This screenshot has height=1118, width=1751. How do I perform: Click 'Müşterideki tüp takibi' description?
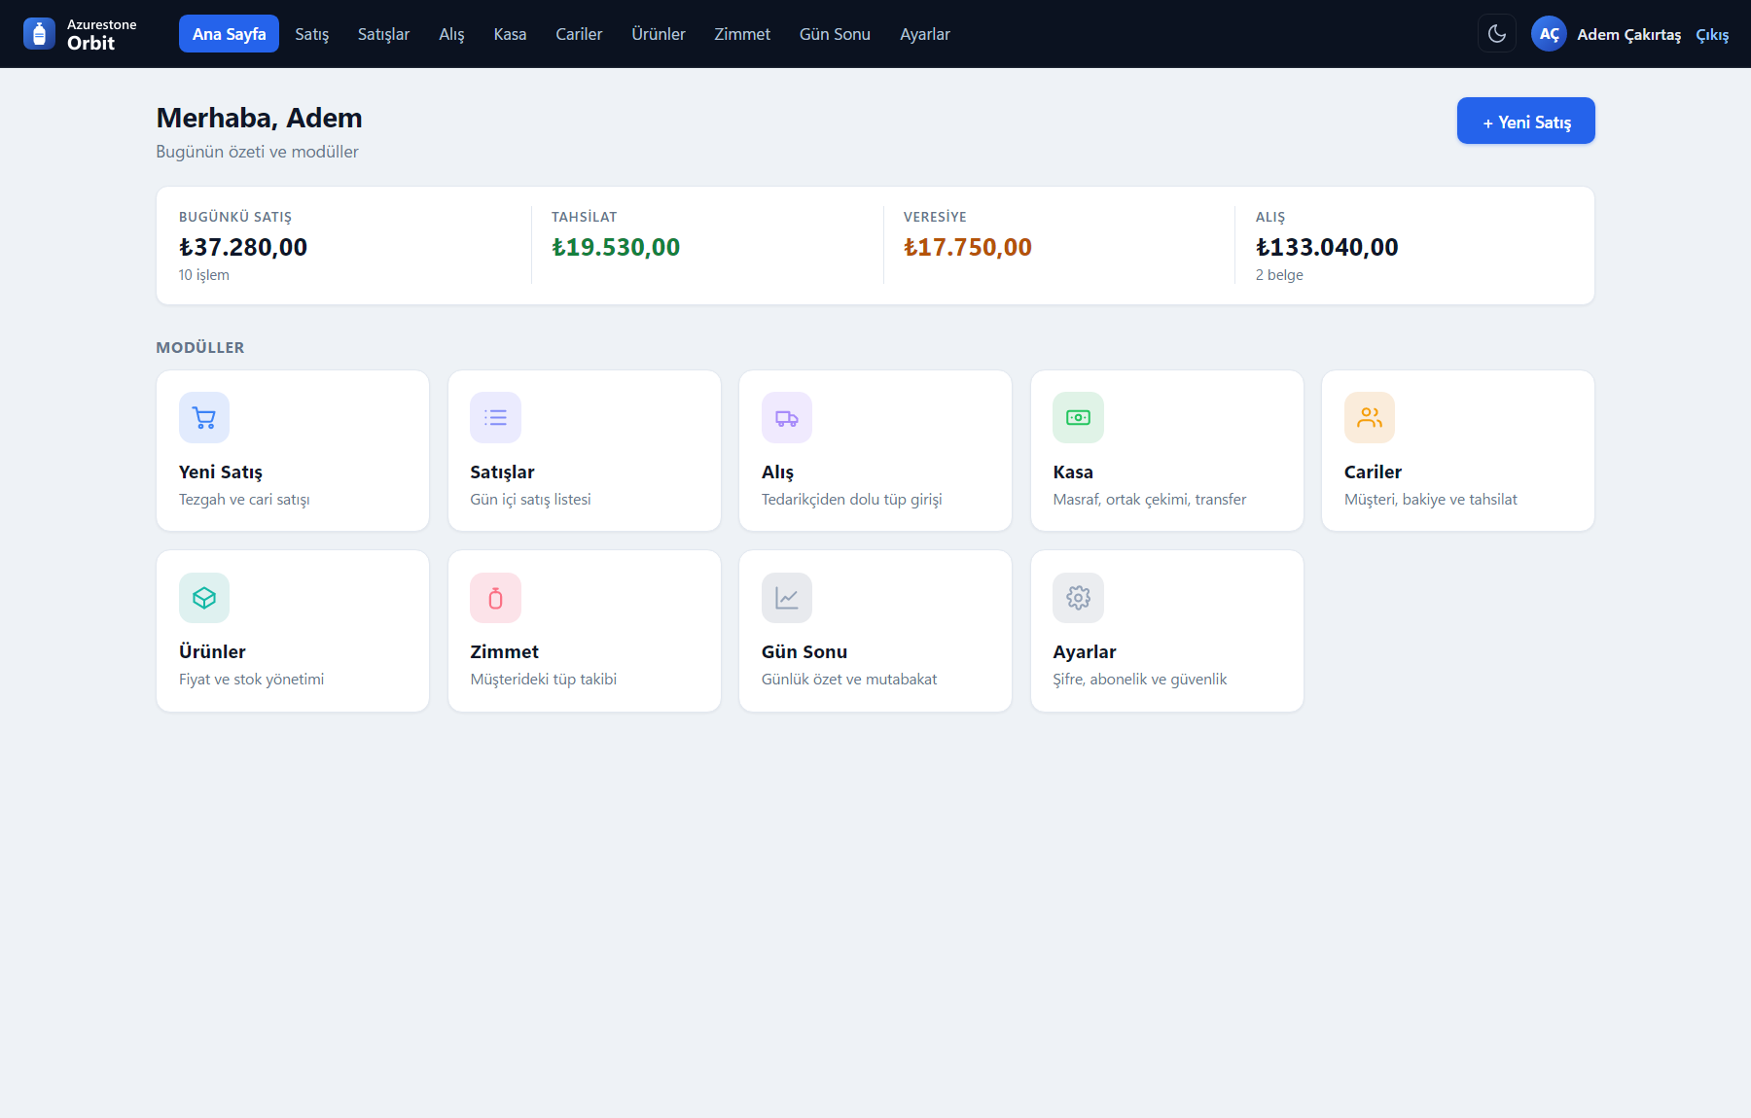pos(543,680)
